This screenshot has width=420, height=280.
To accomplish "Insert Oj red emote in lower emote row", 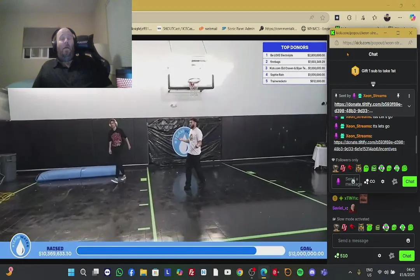I will [344, 227].
